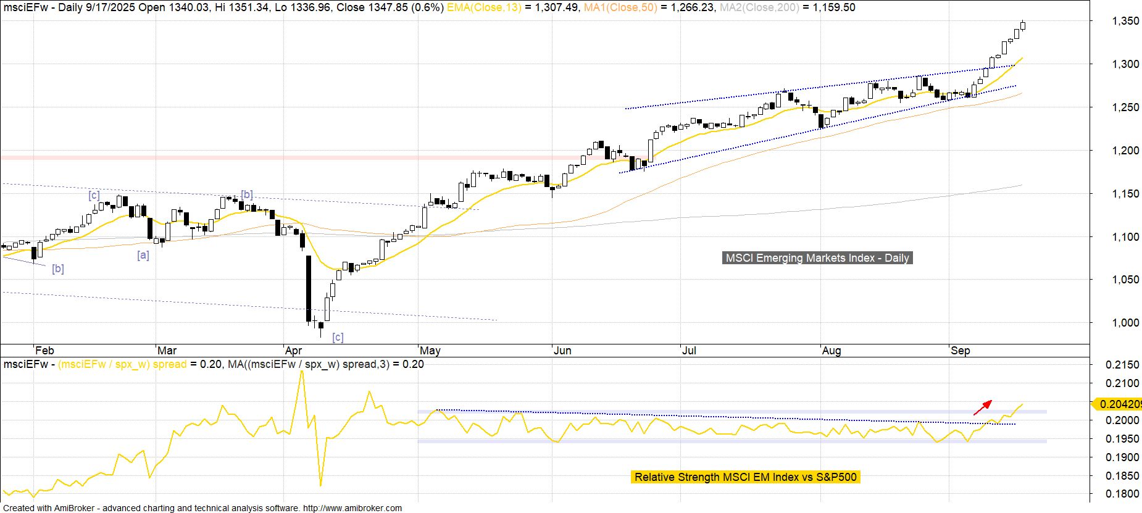Click the Relative Strength MSCI EM Index label
1142x513 pixels.
click(x=746, y=477)
